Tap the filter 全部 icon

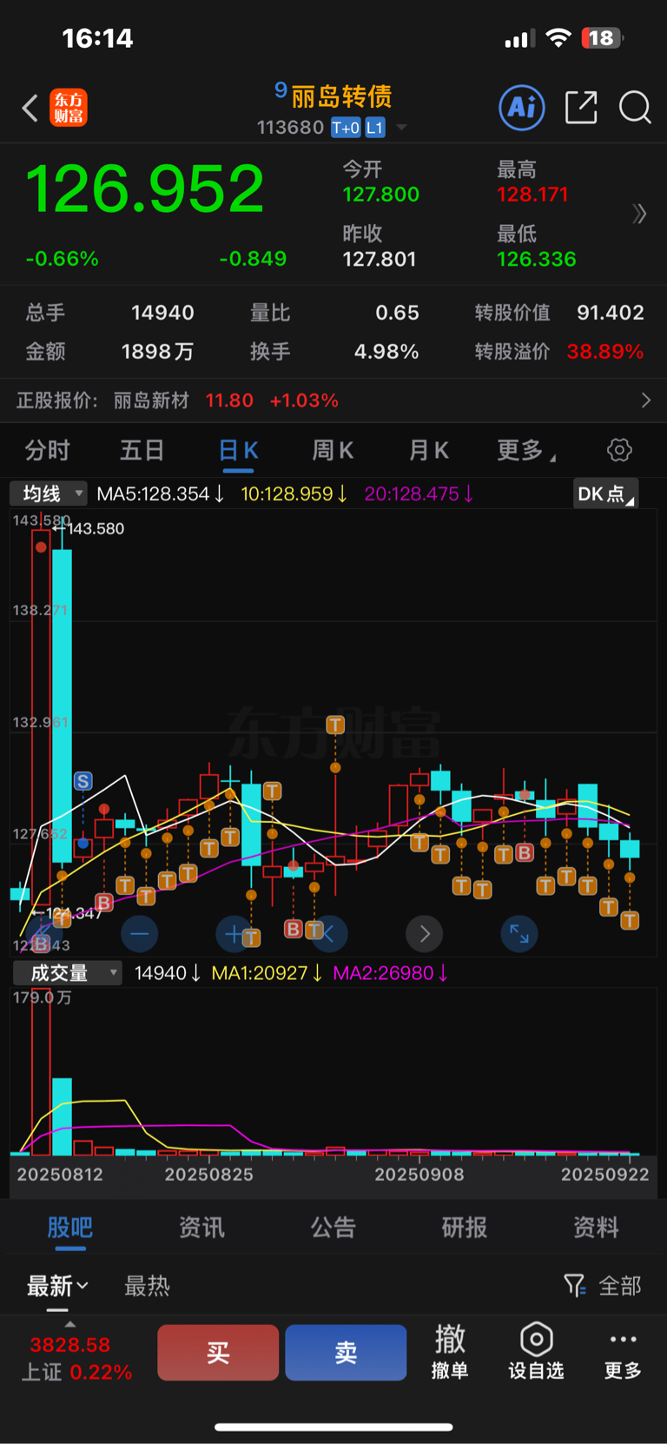click(603, 1285)
